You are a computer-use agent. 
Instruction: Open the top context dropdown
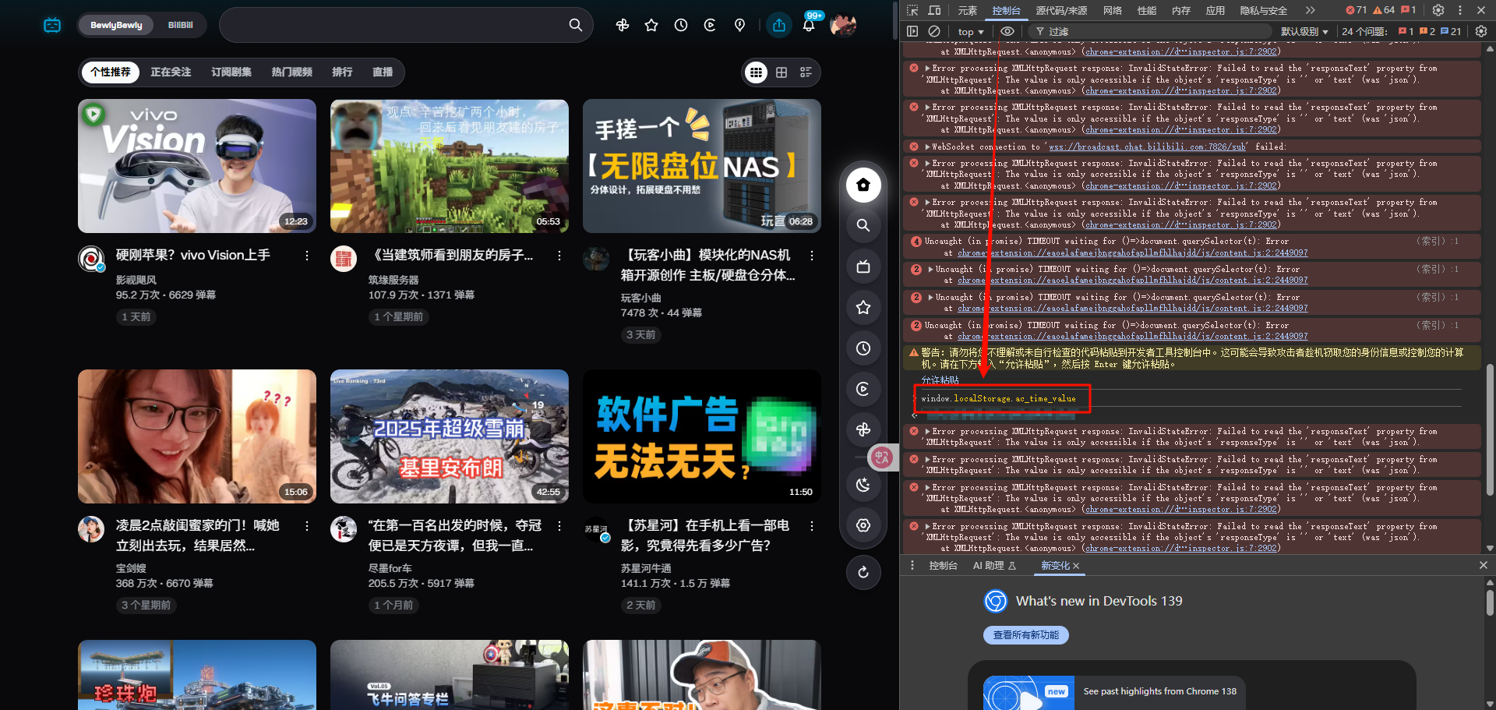pyautogui.click(x=971, y=31)
